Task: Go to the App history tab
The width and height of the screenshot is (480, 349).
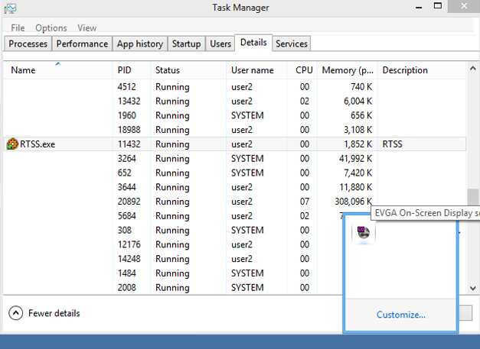Action: point(139,44)
